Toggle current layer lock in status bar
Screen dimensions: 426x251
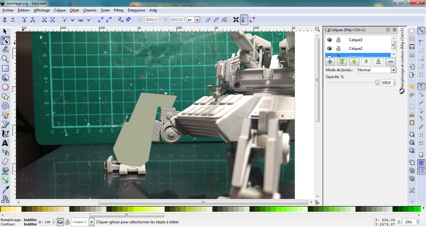click(67, 222)
